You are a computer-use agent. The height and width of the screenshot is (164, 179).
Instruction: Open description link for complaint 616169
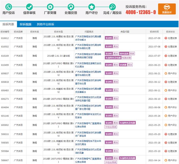(88, 56)
